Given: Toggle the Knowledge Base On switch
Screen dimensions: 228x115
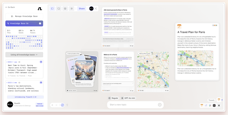Looking at the screenshot, I should (x=40, y=23).
